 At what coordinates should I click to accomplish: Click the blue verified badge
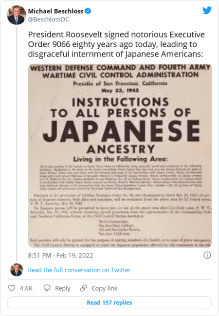(x=88, y=11)
